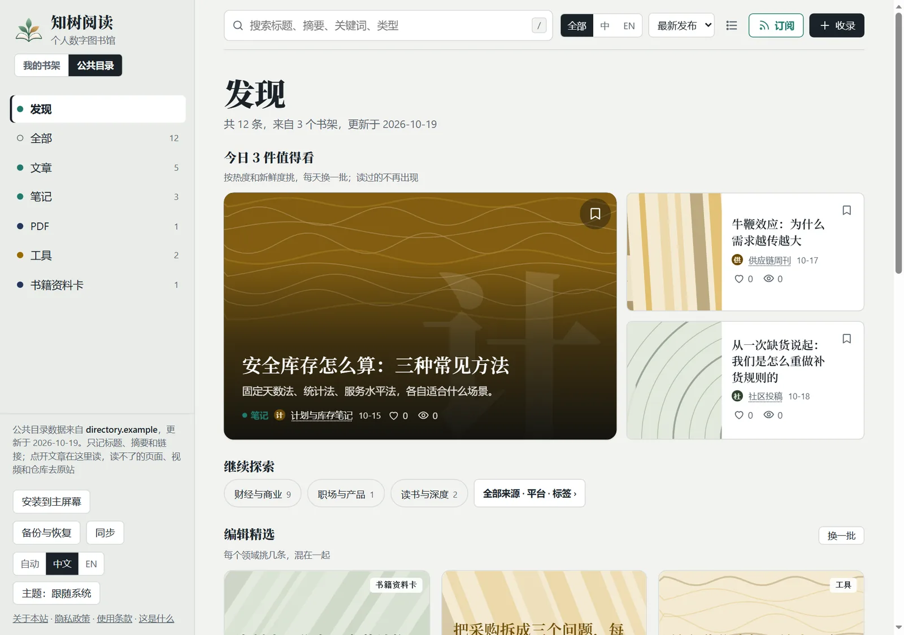Click the 计 source avatar on featured card

click(279, 415)
